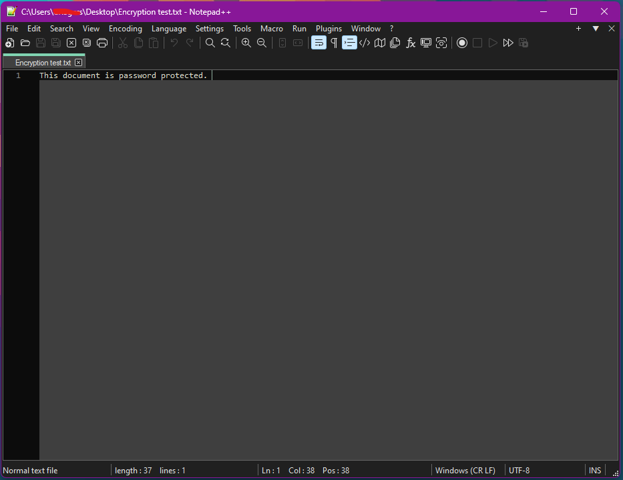Click the Save All toolbar icon
Screen dimensions: 623x480
(x=56, y=43)
